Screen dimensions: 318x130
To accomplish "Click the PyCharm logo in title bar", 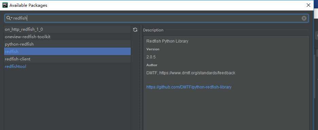I will (5, 5).
